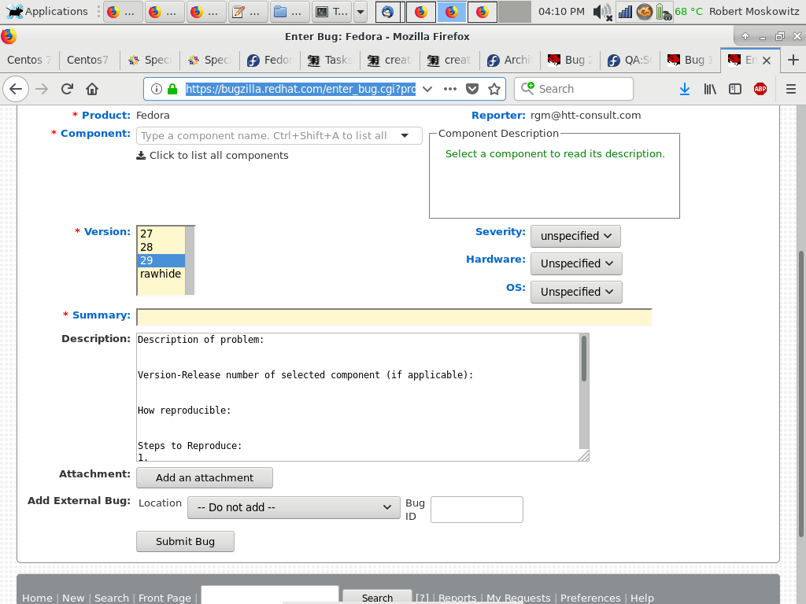Open the Adblock Plus ABP icon
Image resolution: width=806 pixels, height=604 pixels.
click(x=760, y=89)
